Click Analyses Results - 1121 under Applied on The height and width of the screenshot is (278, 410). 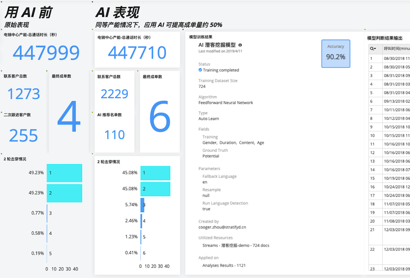(x=224, y=265)
